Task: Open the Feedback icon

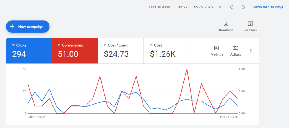Action: pyautogui.click(x=250, y=24)
